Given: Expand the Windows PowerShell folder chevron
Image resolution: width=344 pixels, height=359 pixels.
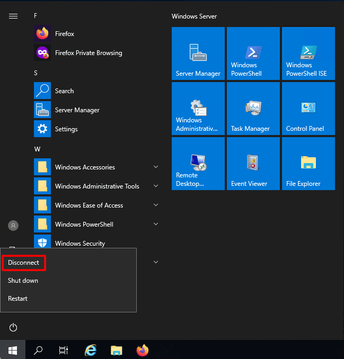Looking at the screenshot, I should point(156,224).
